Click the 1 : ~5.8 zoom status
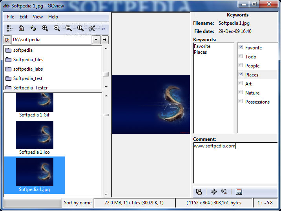 point(265,203)
